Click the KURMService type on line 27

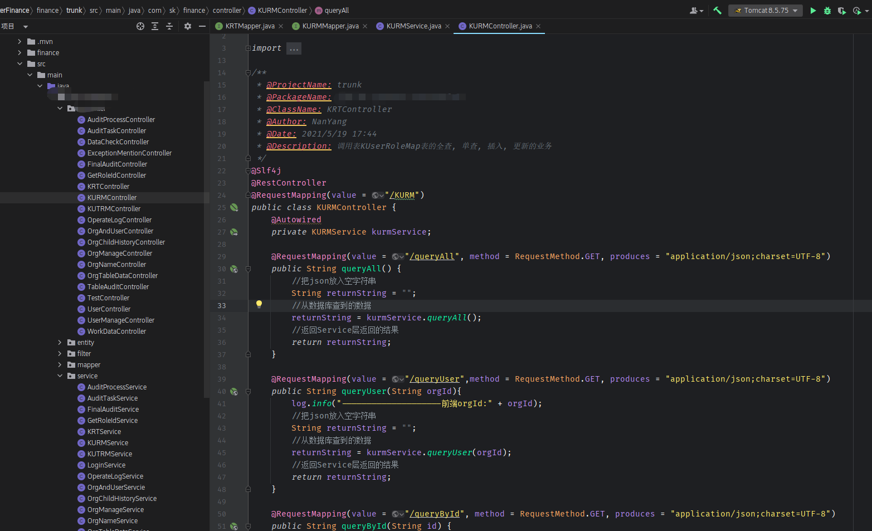click(339, 232)
